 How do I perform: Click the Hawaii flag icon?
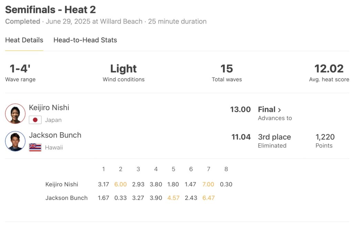pyautogui.click(x=35, y=148)
